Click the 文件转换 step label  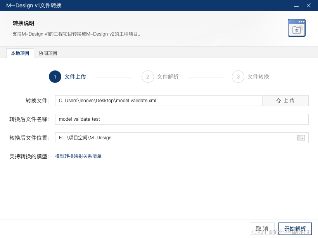click(x=258, y=77)
